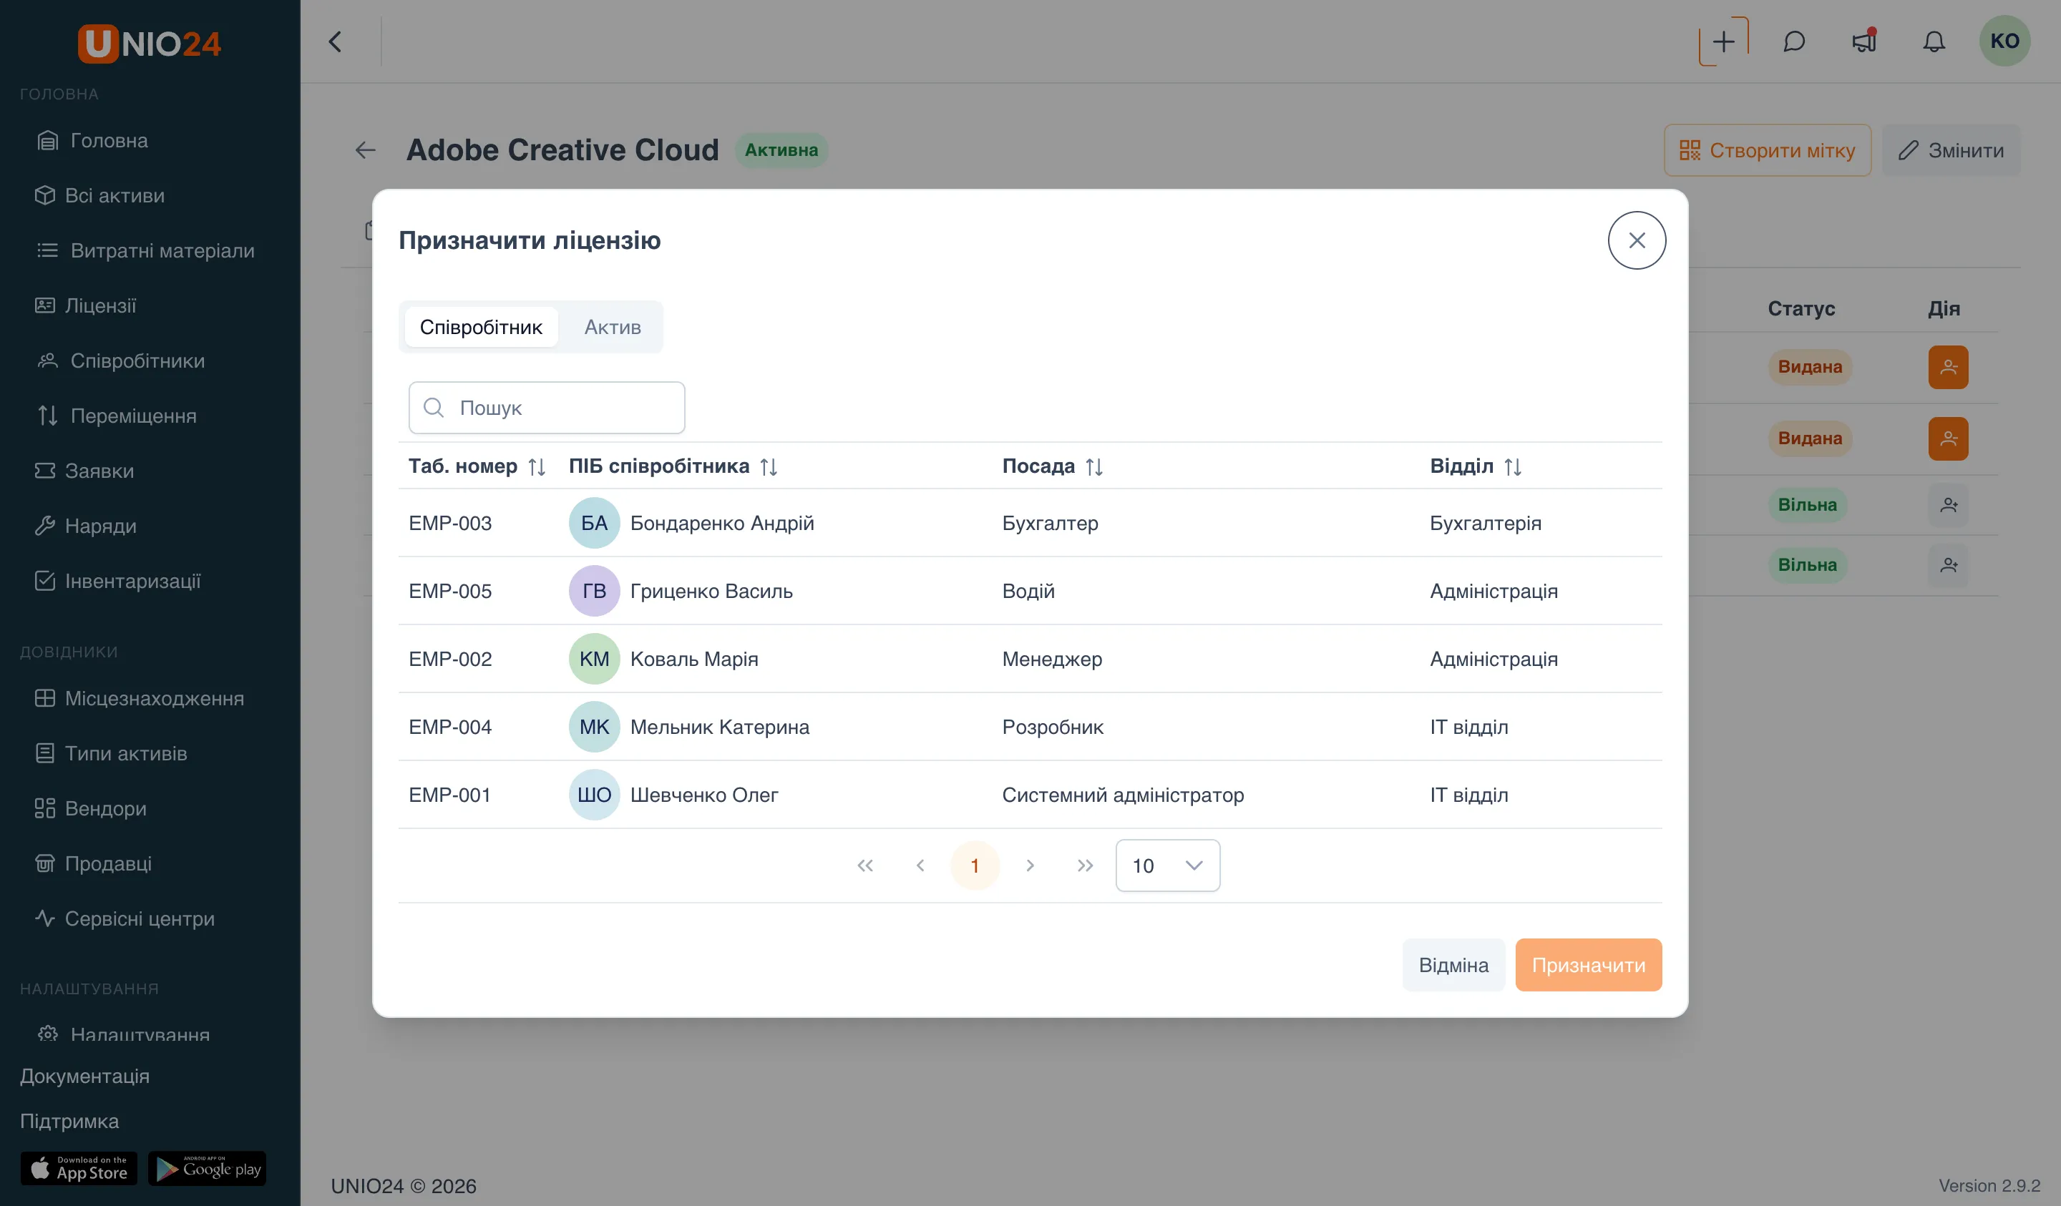Click the Призначити button
Image resolution: width=2061 pixels, height=1206 pixels.
click(x=1588, y=965)
